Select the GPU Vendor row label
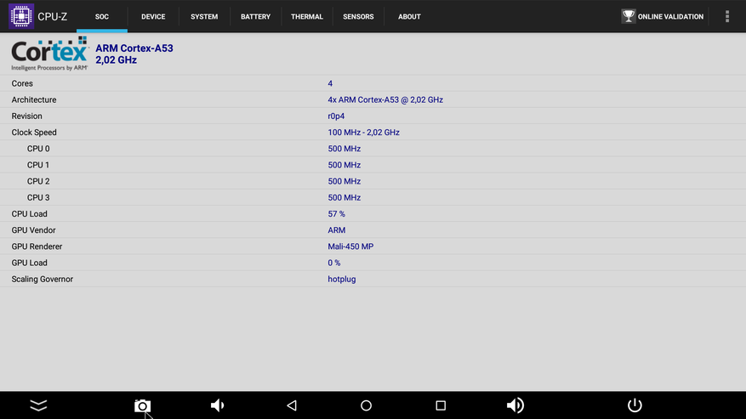 (33, 230)
